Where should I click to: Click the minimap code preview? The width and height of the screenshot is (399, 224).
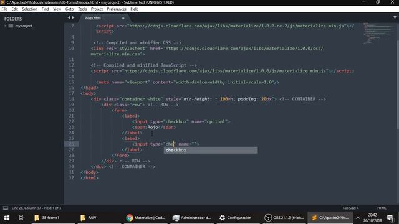click(x=378, y=33)
